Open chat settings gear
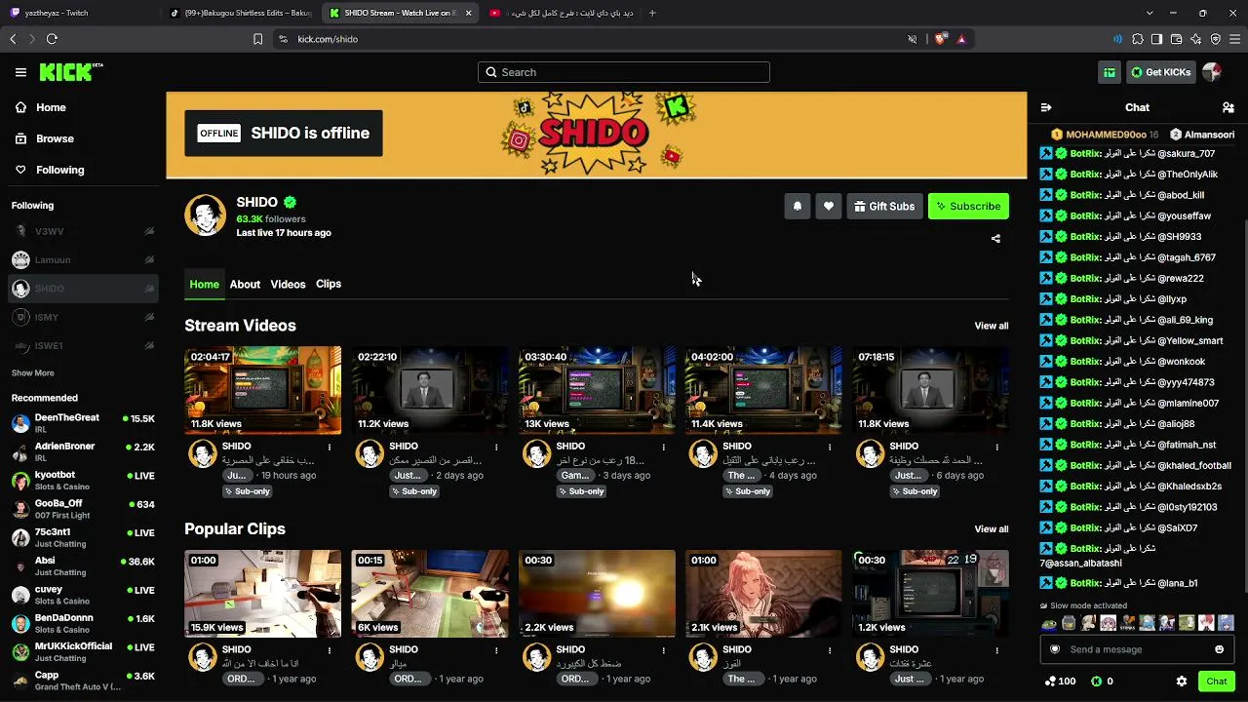The height and width of the screenshot is (702, 1248). pos(1182,682)
